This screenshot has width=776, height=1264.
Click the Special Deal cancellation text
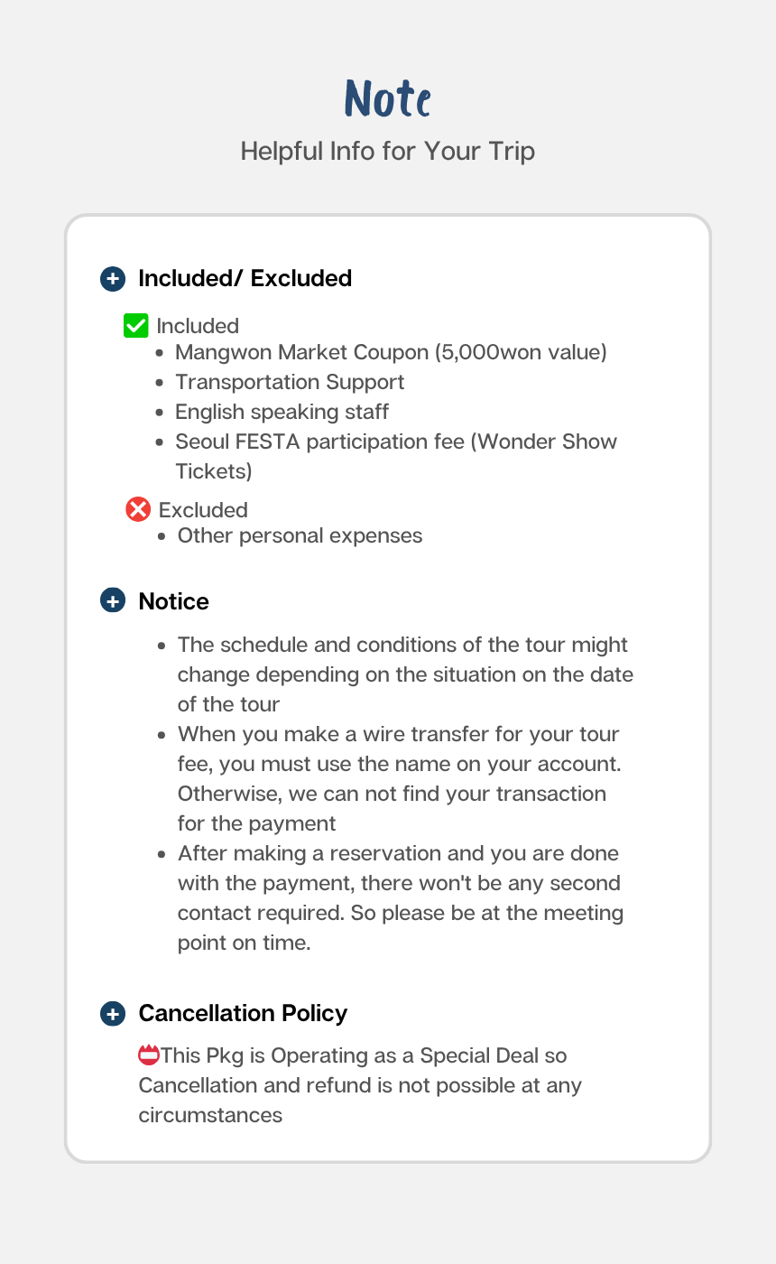pos(360,1085)
